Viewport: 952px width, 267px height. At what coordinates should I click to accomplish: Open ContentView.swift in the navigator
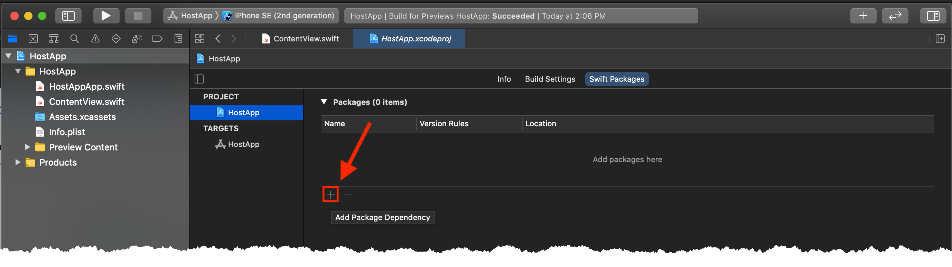click(x=86, y=101)
